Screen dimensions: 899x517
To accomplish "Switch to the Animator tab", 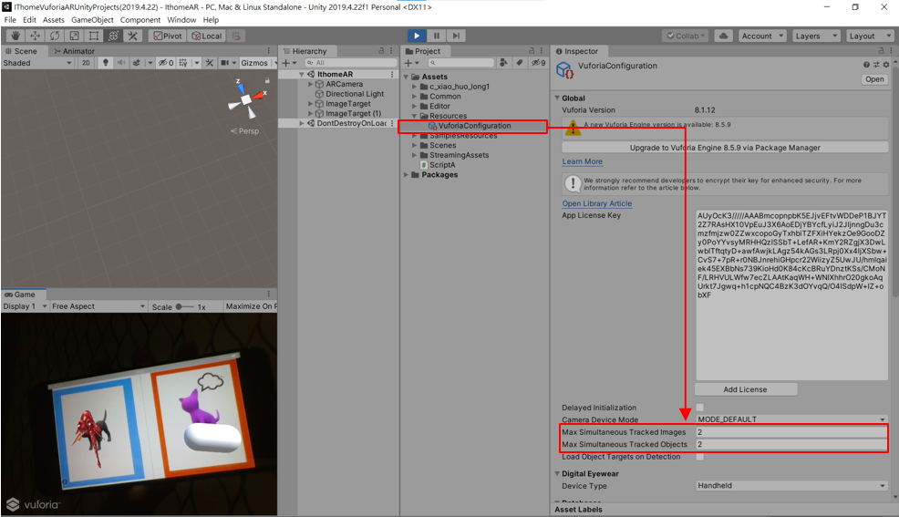I will click(75, 51).
